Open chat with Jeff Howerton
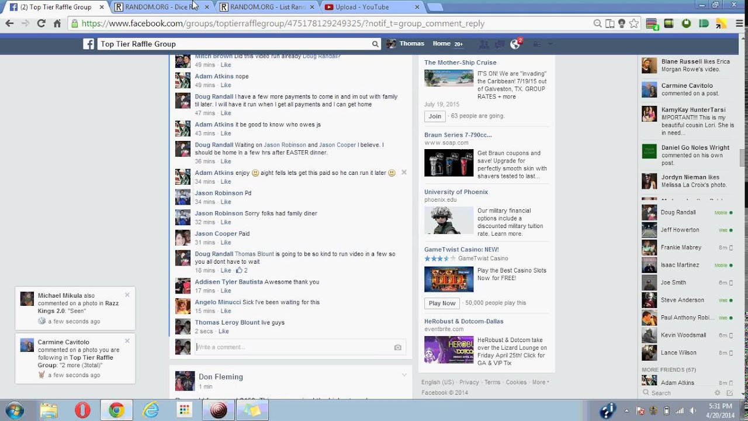The height and width of the screenshot is (421, 748). point(687,230)
